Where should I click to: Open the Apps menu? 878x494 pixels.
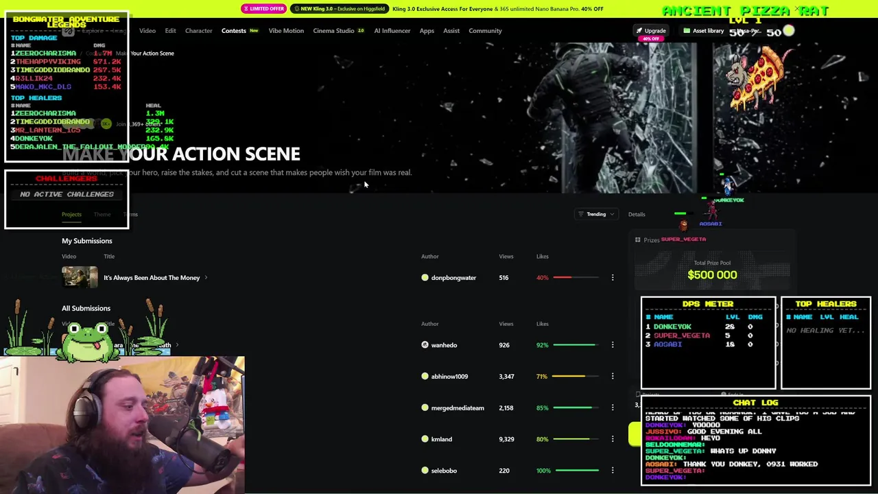coord(427,31)
